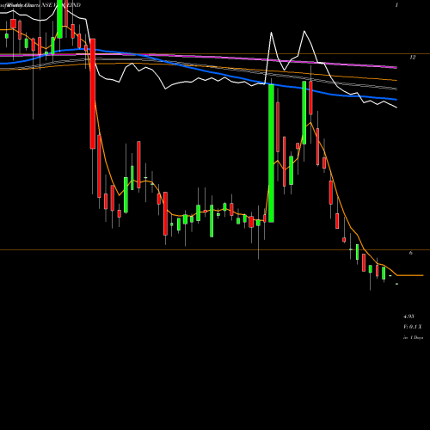Click the '6' price axis label
The width and height of the screenshot is (430, 430).
click(411, 253)
